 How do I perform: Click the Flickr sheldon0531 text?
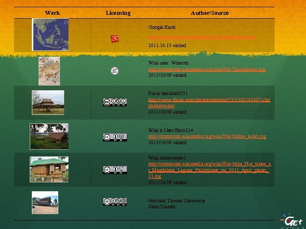pyautogui.click(x=168, y=93)
